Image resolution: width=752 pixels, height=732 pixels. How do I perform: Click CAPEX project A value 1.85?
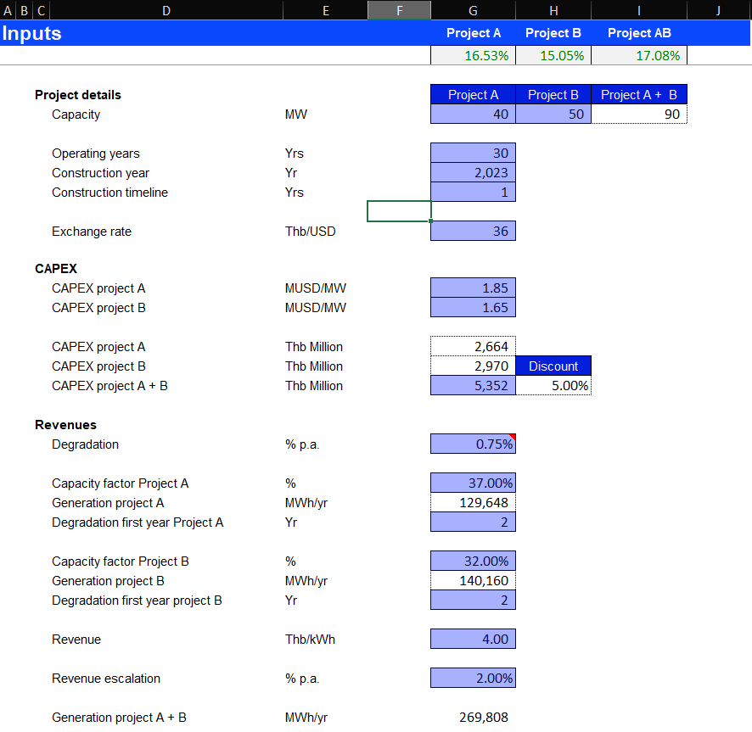click(473, 288)
